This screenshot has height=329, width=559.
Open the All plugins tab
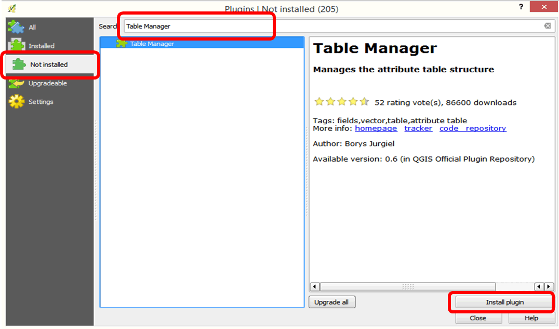49,27
